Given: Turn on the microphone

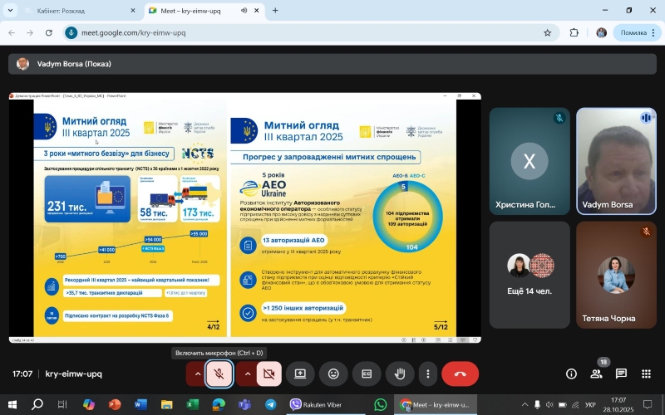Looking at the screenshot, I should (x=219, y=373).
